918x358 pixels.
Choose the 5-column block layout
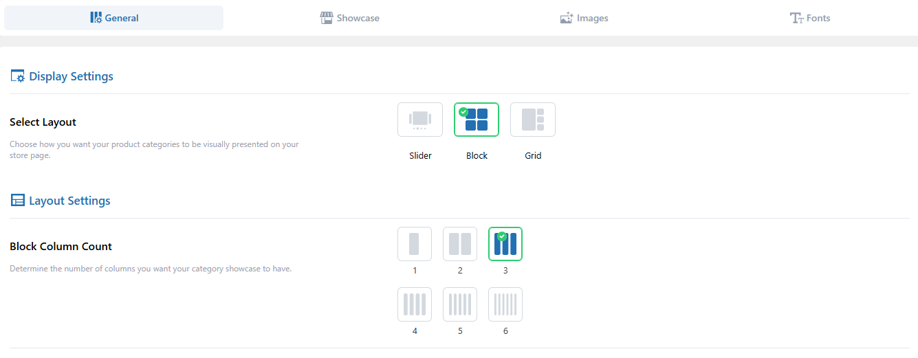(460, 304)
